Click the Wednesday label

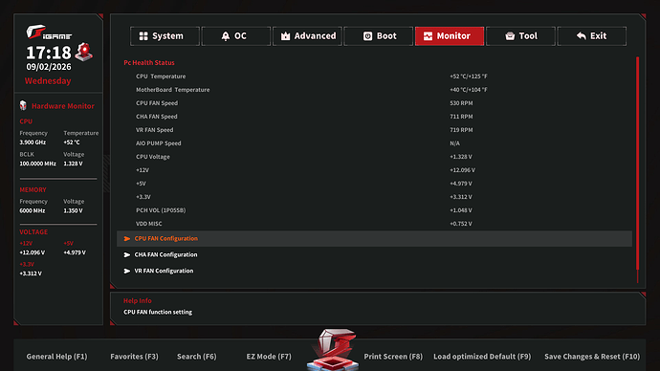coord(48,80)
